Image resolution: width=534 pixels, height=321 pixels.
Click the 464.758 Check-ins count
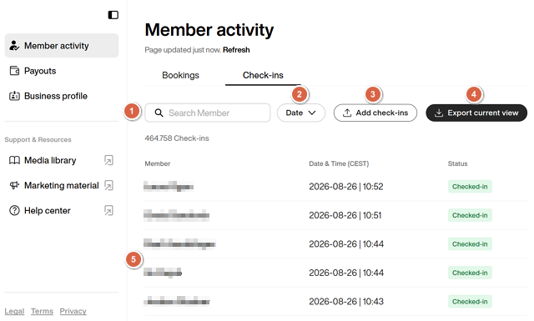click(x=177, y=138)
